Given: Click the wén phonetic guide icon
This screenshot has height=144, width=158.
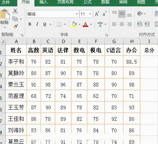Looking at the screenshot, I should pyautogui.click(x=100, y=24).
